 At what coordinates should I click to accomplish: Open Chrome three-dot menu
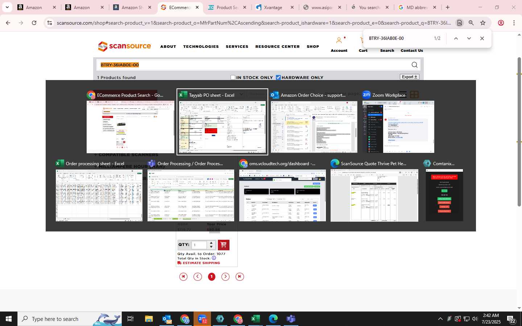point(514,23)
